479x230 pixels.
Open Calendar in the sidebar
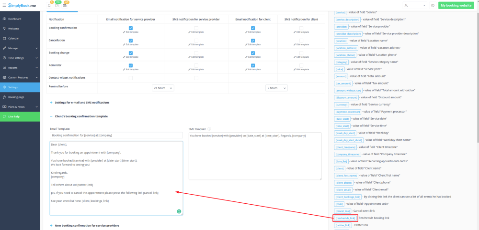13,38
